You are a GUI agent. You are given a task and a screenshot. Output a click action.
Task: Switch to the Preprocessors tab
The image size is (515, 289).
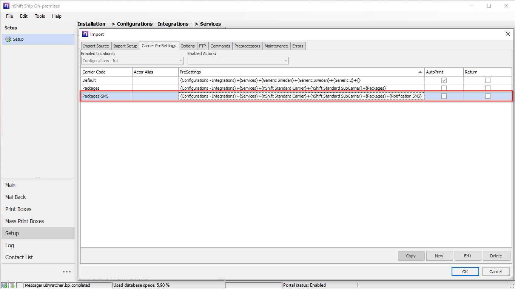(x=247, y=46)
